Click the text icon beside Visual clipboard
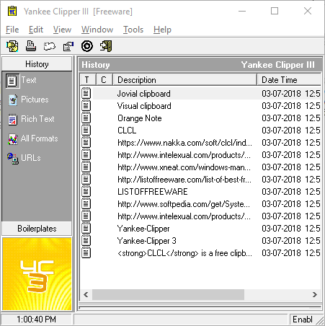The image size is (325, 326). 86,105
